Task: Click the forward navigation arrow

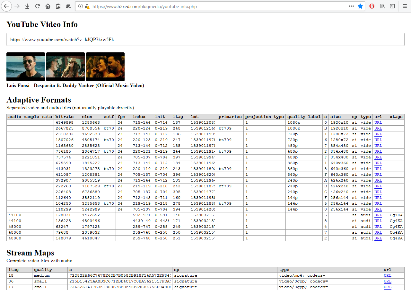Action: pos(17,6)
